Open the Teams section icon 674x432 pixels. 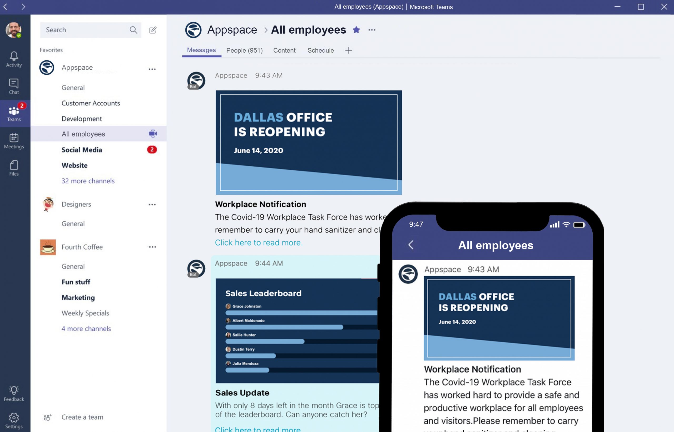coord(14,113)
